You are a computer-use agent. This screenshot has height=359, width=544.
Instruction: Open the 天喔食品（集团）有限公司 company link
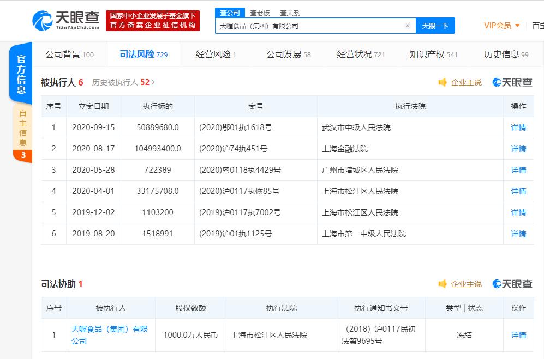click(x=110, y=335)
